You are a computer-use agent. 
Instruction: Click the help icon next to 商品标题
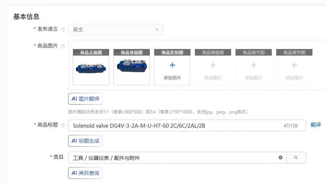pyautogui.click(x=63, y=125)
